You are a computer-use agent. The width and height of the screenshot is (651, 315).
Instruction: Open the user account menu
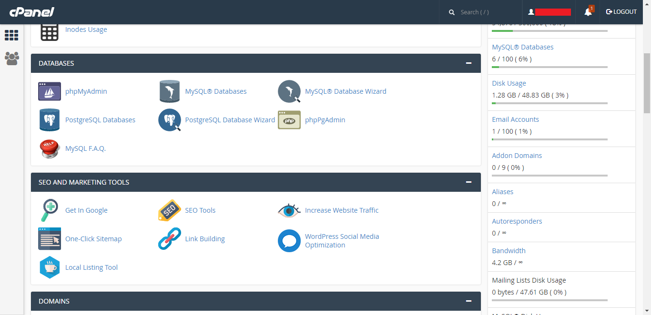pyautogui.click(x=549, y=12)
